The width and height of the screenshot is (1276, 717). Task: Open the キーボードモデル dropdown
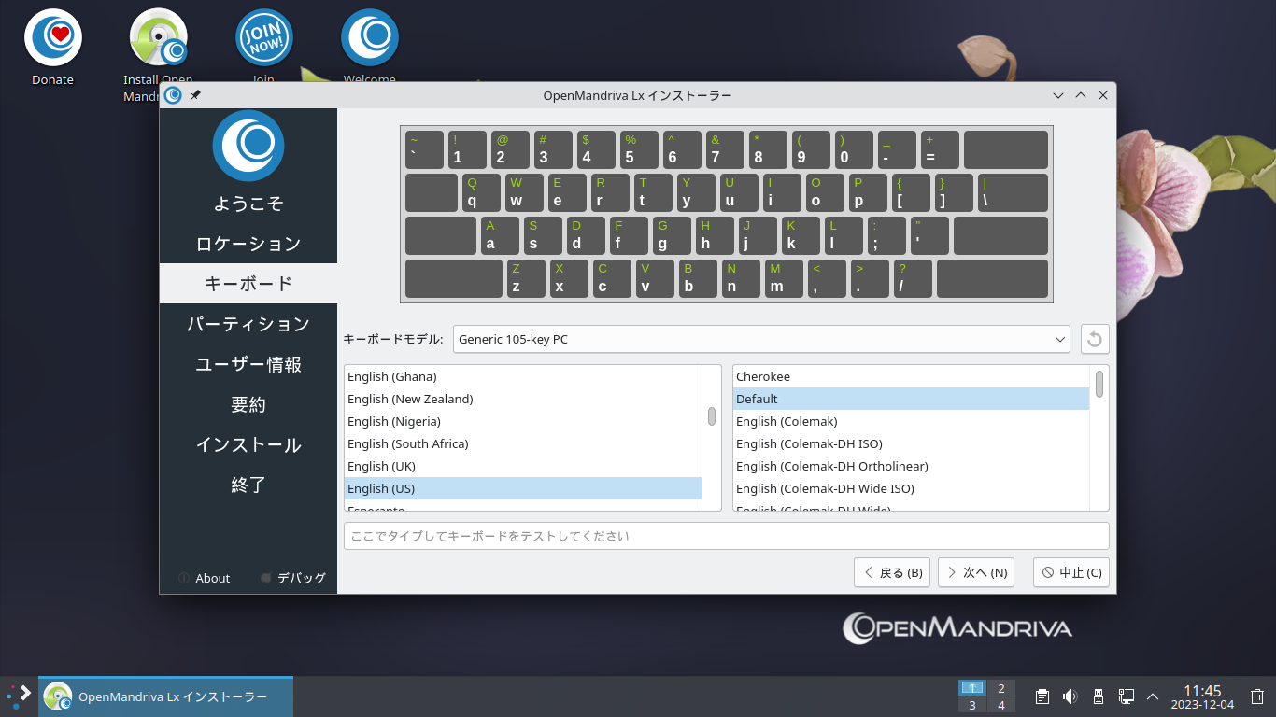tap(761, 339)
